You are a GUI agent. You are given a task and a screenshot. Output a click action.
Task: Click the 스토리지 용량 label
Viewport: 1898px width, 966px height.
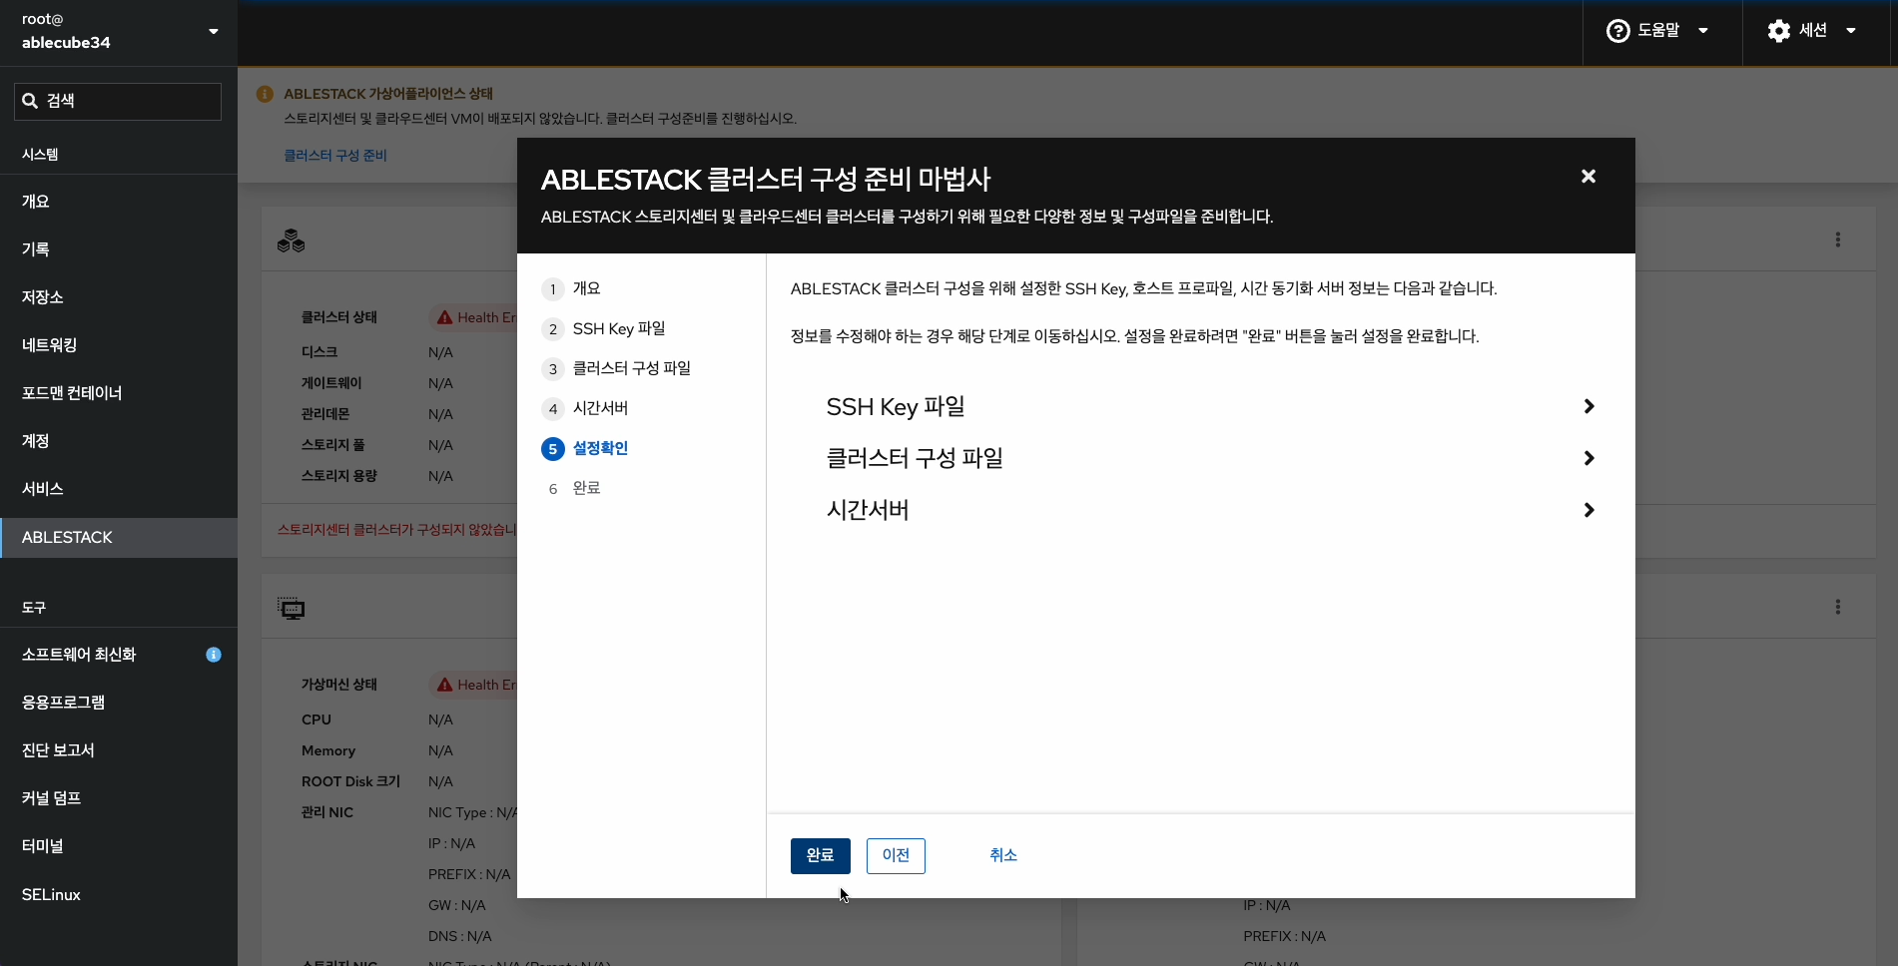pos(339,476)
